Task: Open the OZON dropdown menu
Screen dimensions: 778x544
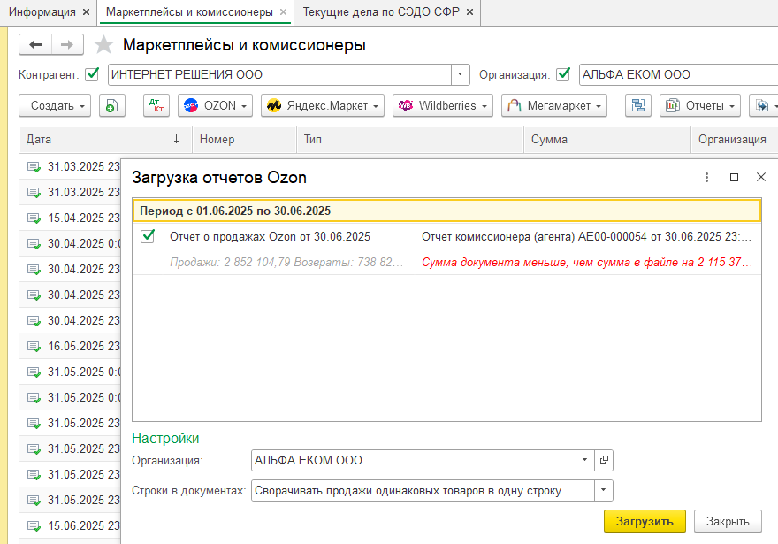Action: tap(215, 106)
